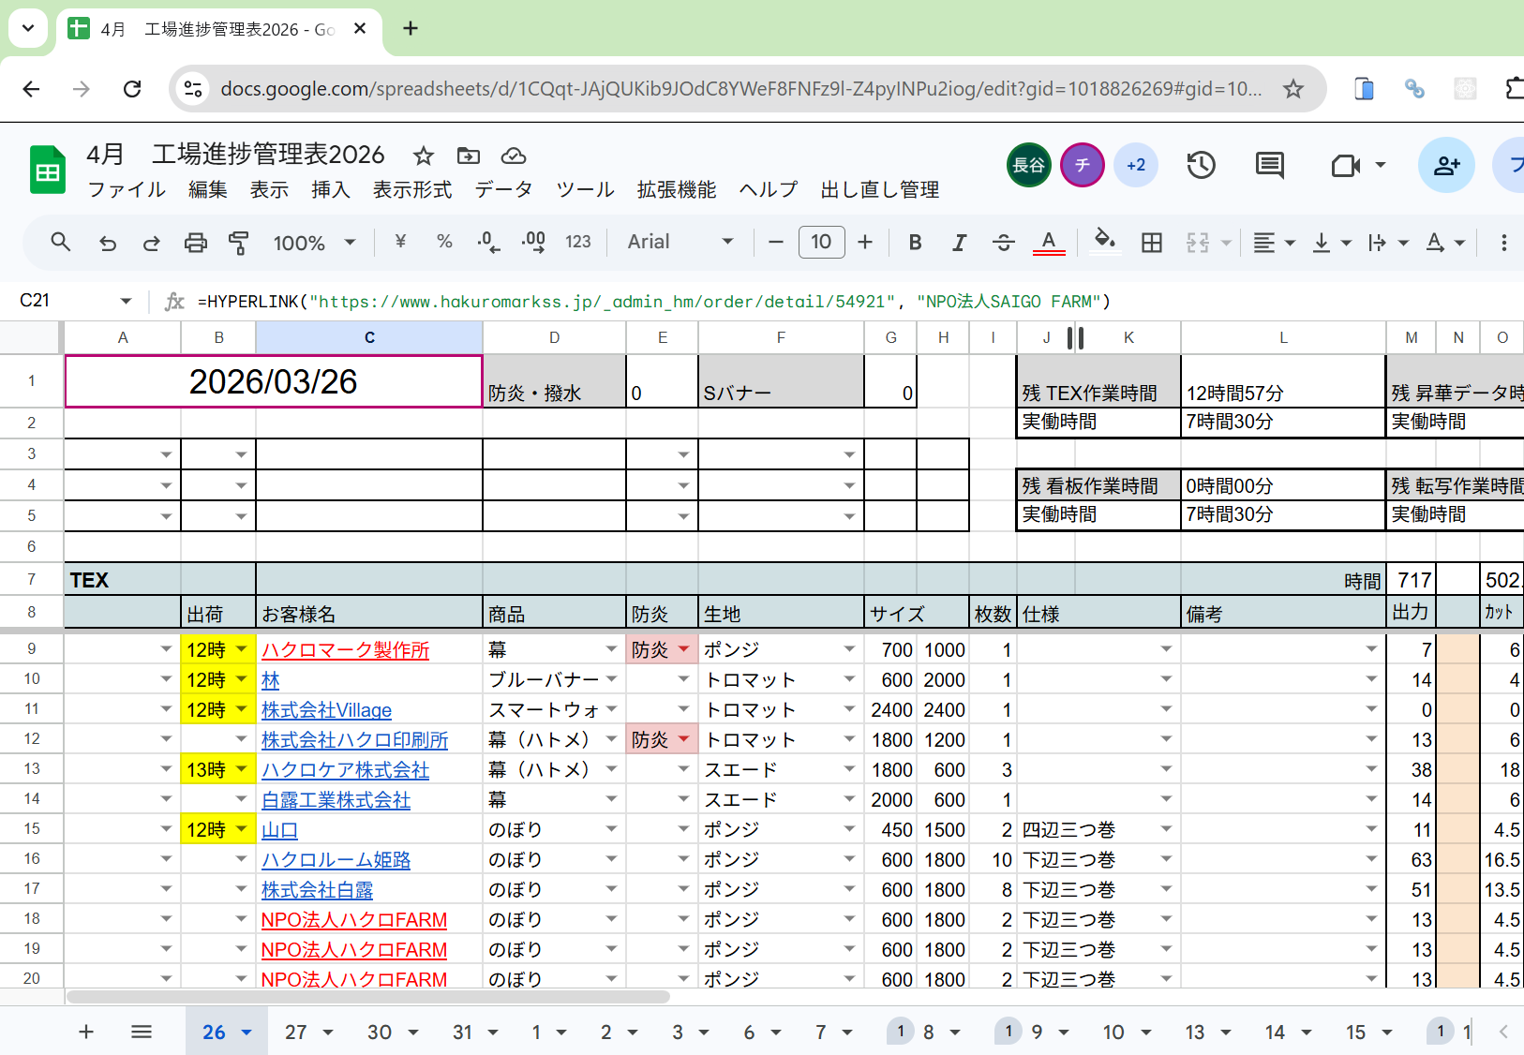Open the Name box dropdown arrow
Viewport: 1524px width, 1055px height.
(126, 301)
